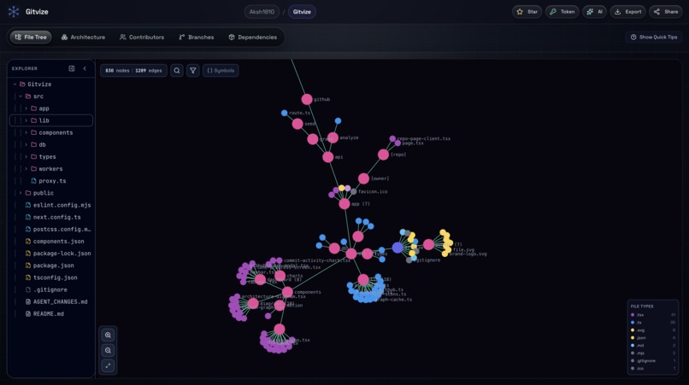Click the Gitvize breadcrumb pill

tap(302, 12)
